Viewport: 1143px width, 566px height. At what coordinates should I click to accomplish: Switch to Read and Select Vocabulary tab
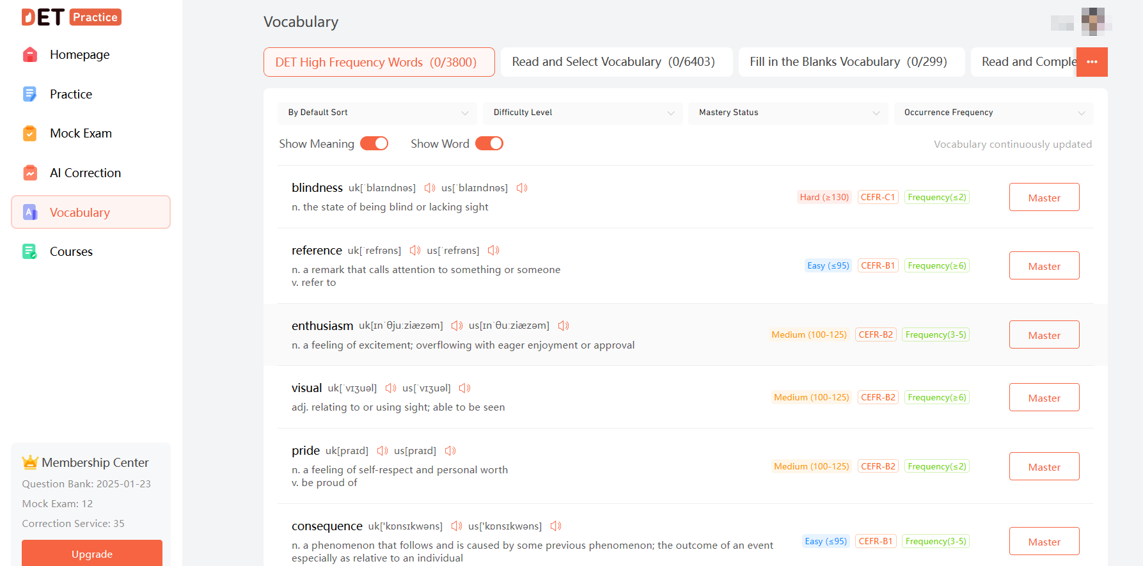click(x=616, y=62)
